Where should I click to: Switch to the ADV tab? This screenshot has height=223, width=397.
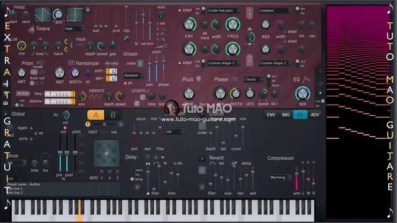(315, 115)
